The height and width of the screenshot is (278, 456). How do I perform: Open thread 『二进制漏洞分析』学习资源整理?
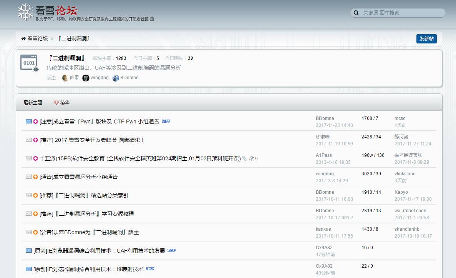point(87,214)
